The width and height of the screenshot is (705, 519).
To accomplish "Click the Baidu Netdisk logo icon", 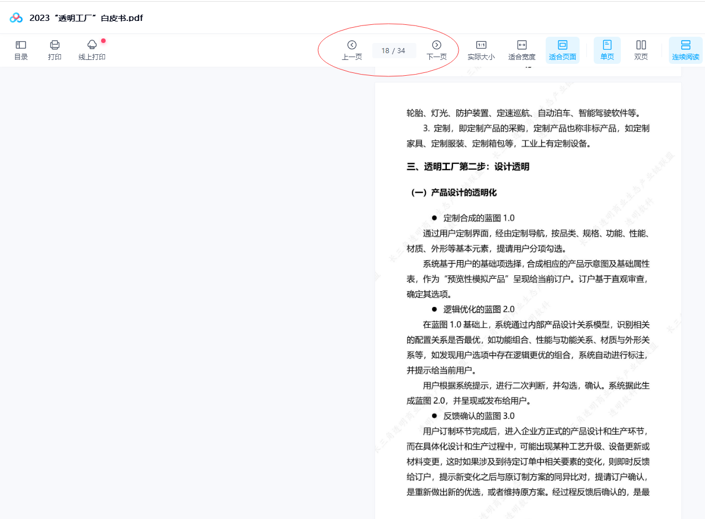I will coord(16,18).
